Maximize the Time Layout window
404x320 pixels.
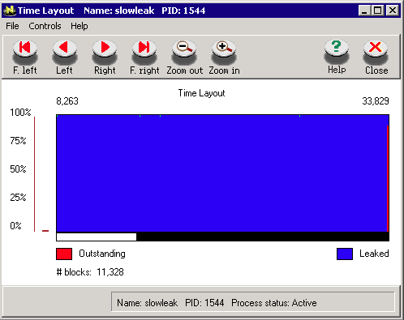click(x=377, y=11)
